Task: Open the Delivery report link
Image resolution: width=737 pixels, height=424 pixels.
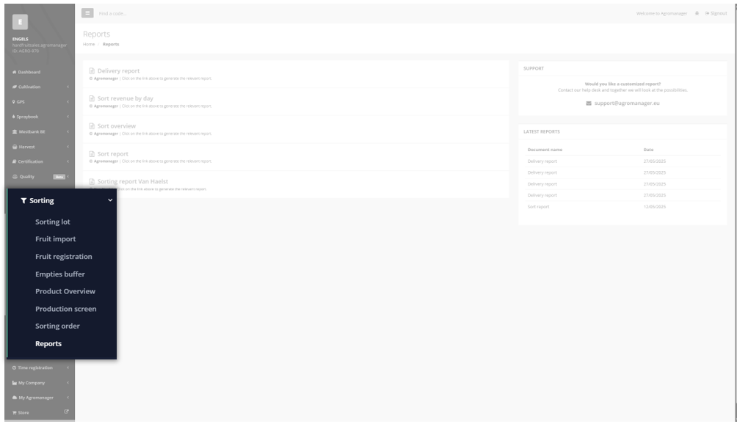Action: 118,71
